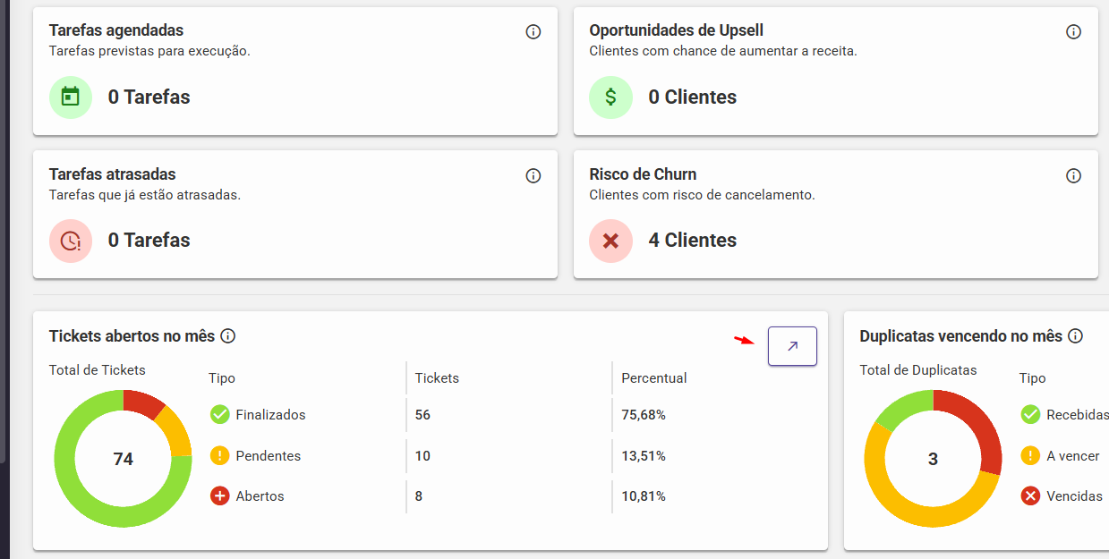Open info icon on Tarefas atrasadas card
The height and width of the screenshot is (559, 1109).
533,176
